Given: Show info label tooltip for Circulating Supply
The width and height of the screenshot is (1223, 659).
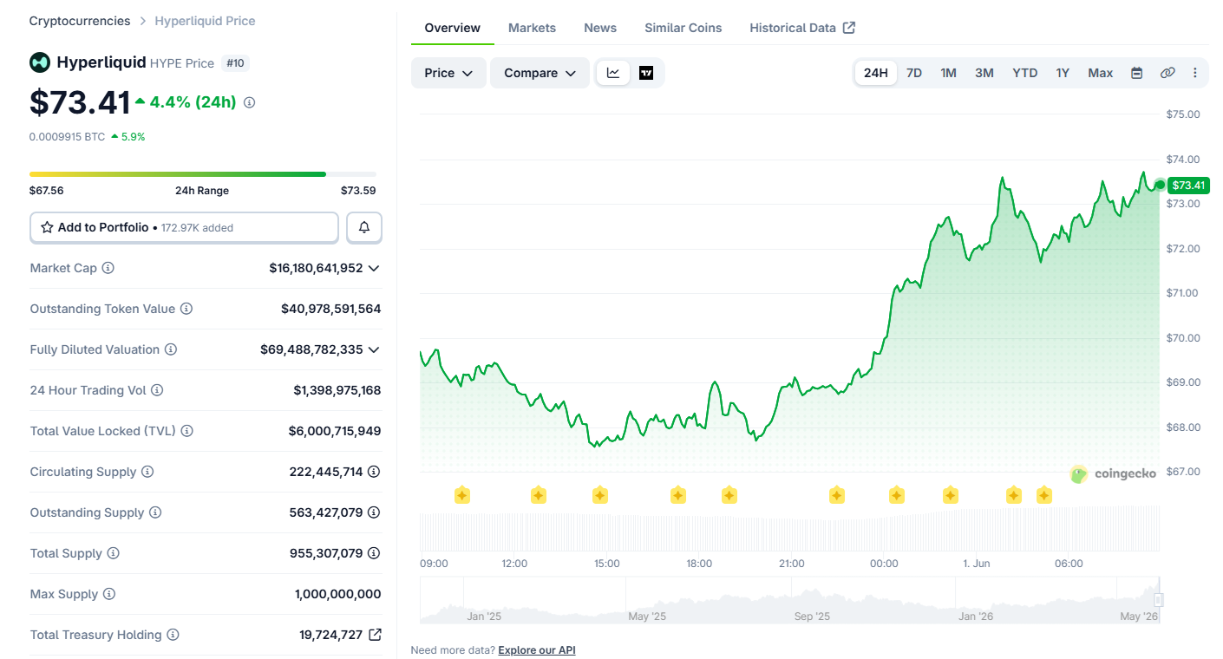Looking at the screenshot, I should pos(147,472).
